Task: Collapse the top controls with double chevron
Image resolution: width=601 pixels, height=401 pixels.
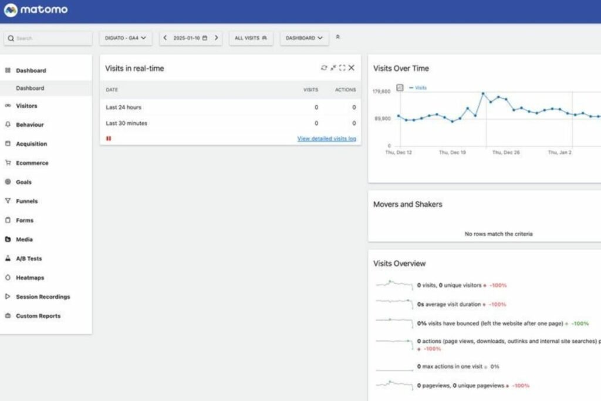Action: [x=337, y=37]
